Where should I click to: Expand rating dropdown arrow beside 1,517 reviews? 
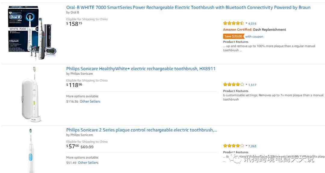coord(246,85)
